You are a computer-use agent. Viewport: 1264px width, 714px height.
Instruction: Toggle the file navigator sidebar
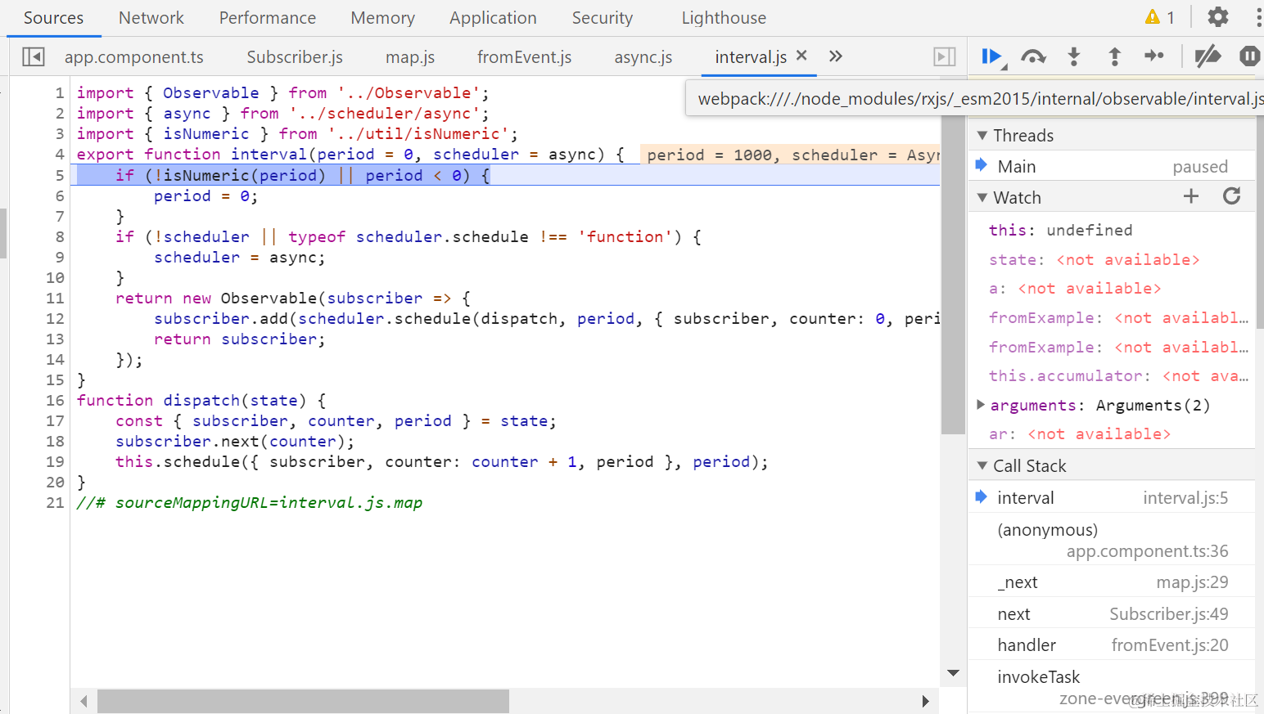tap(34, 56)
